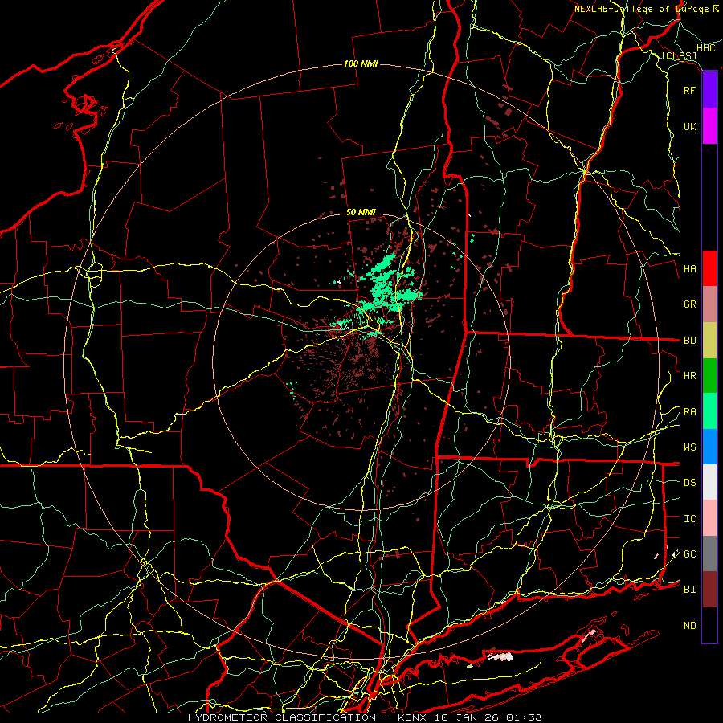
Task: Click the GC legend label
Action: click(x=689, y=553)
